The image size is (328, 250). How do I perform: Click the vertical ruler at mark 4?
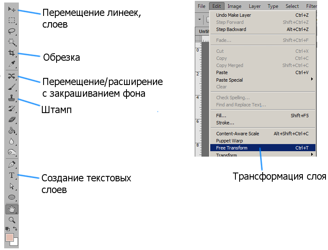click(x=198, y=98)
